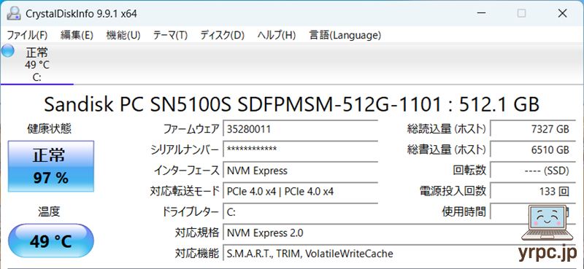Image resolution: width=584 pixels, height=269 pixels.
Task: Open the 編集(E) menu
Action: (x=77, y=35)
